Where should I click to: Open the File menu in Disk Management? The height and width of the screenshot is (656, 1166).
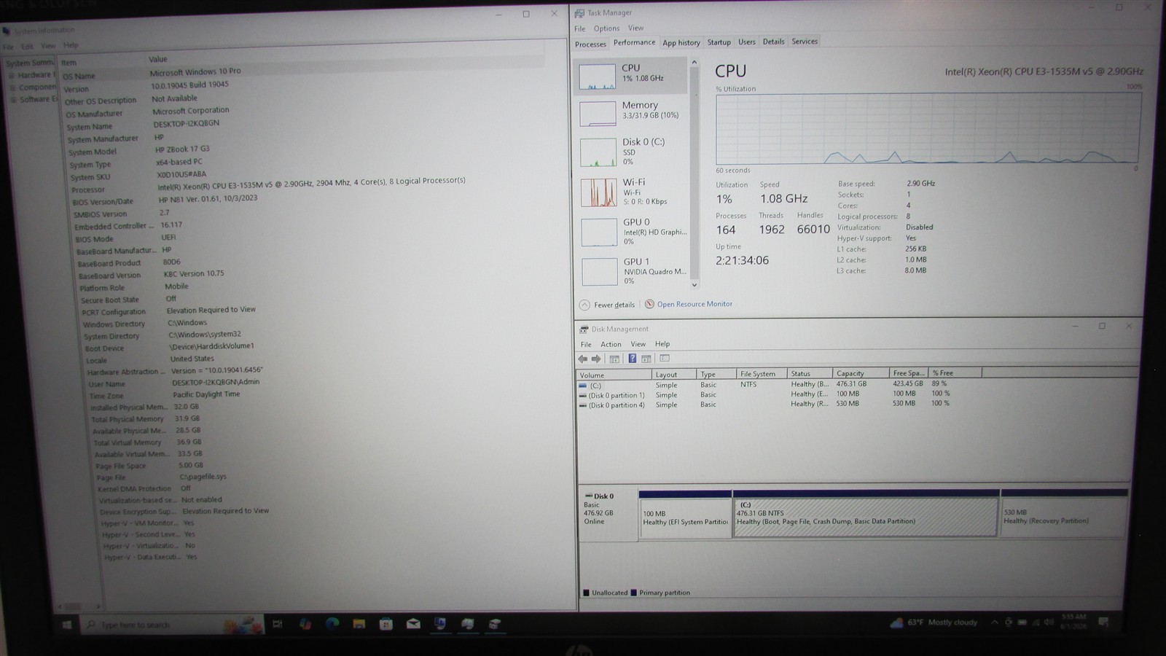point(586,345)
